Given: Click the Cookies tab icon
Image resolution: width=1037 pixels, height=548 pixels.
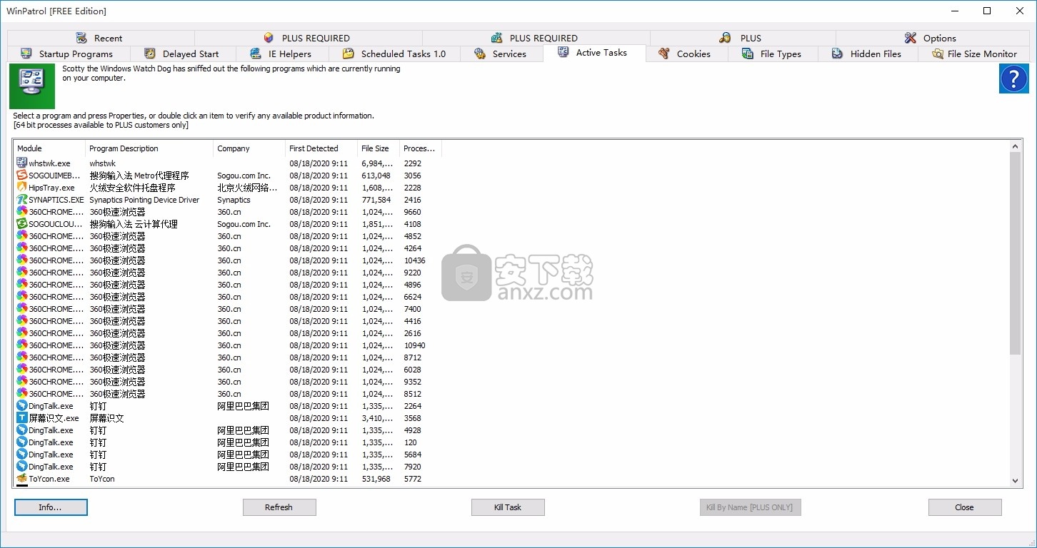Looking at the screenshot, I should click(664, 54).
